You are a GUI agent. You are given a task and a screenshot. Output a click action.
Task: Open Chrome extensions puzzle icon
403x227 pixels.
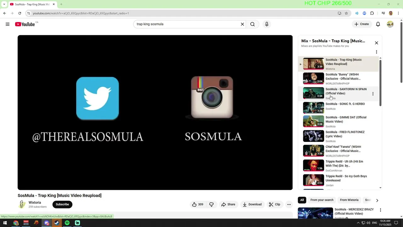[x=372, y=13]
